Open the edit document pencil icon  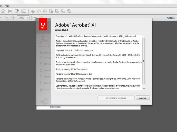coord(17,11)
